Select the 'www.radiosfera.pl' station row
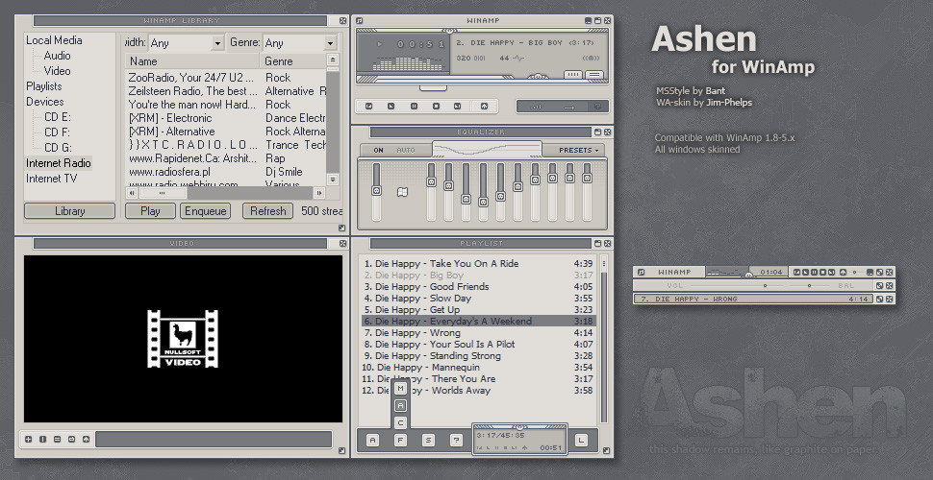The height and width of the screenshot is (480, 933). pyautogui.click(x=225, y=172)
